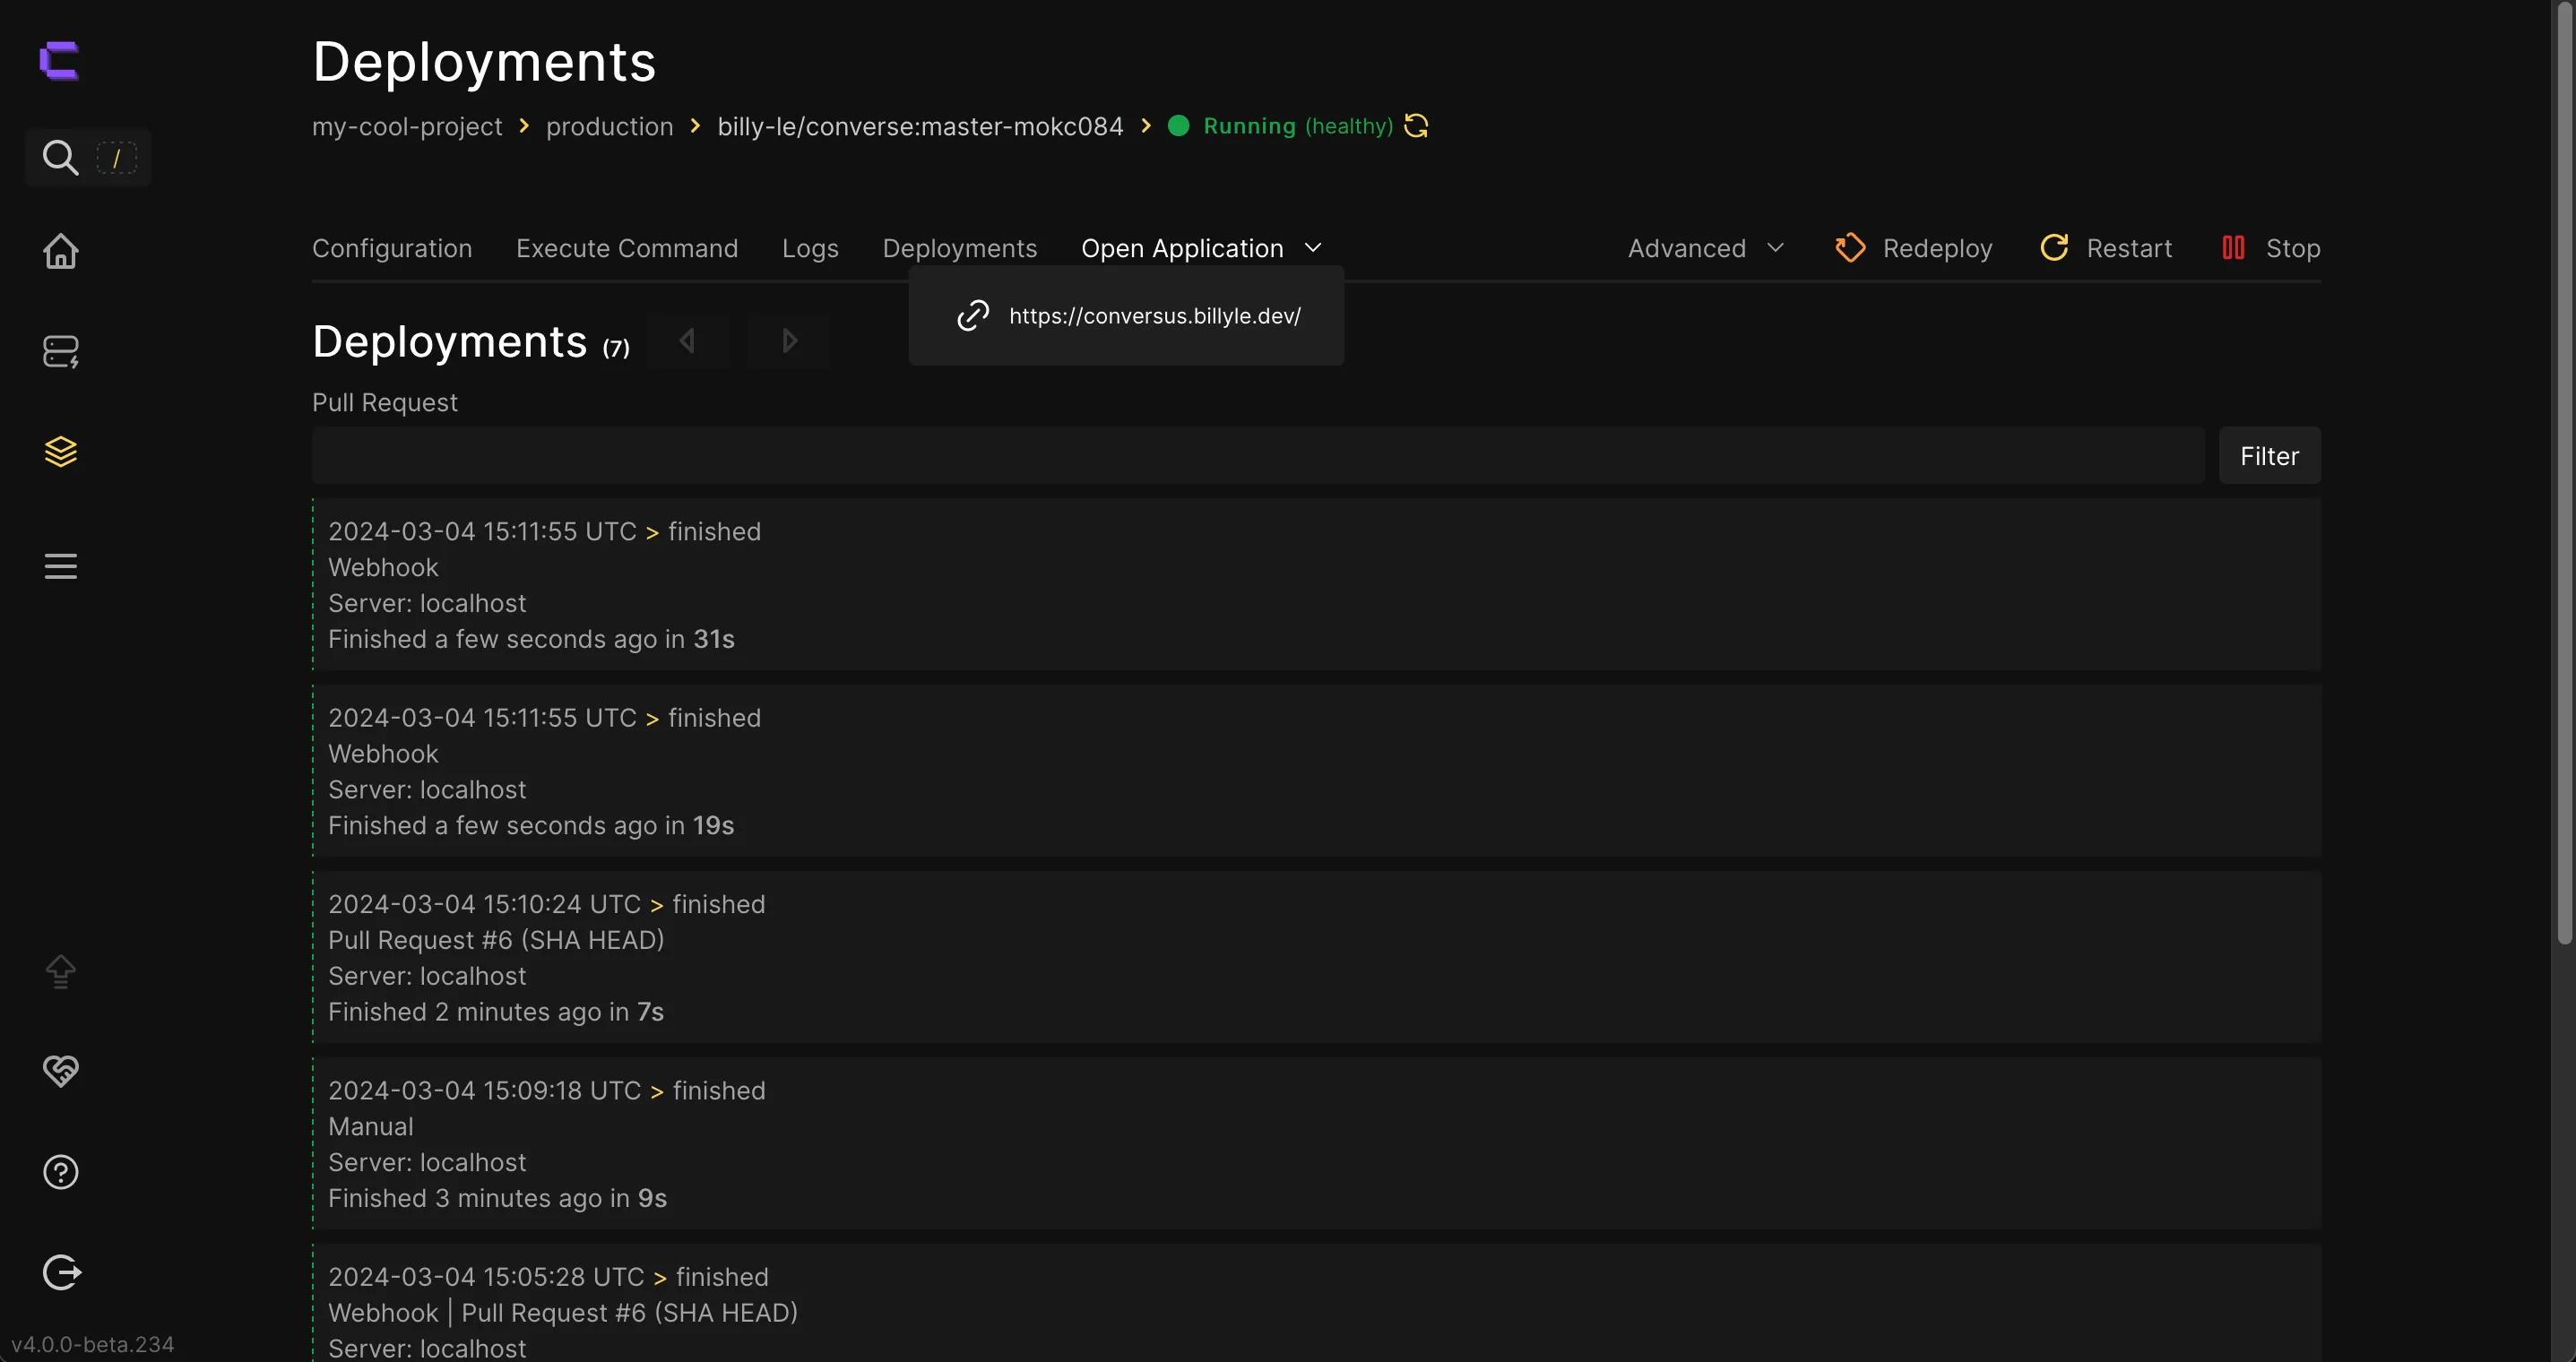Open the Manual deployment finished in 9s
2576x1362 pixels.
(x=1316, y=1143)
